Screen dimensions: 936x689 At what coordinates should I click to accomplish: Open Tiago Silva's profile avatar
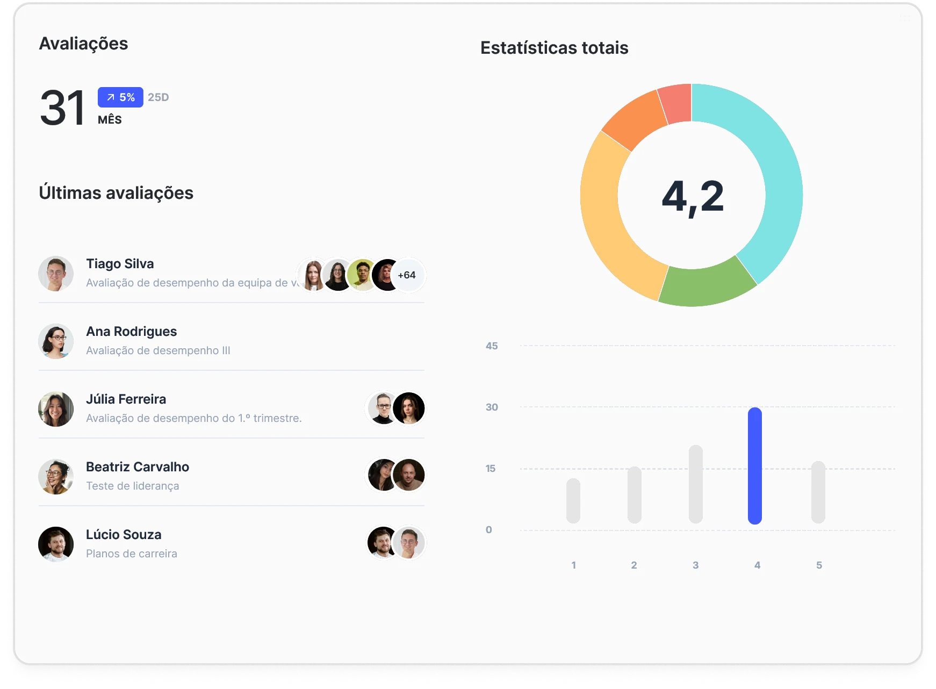point(56,274)
